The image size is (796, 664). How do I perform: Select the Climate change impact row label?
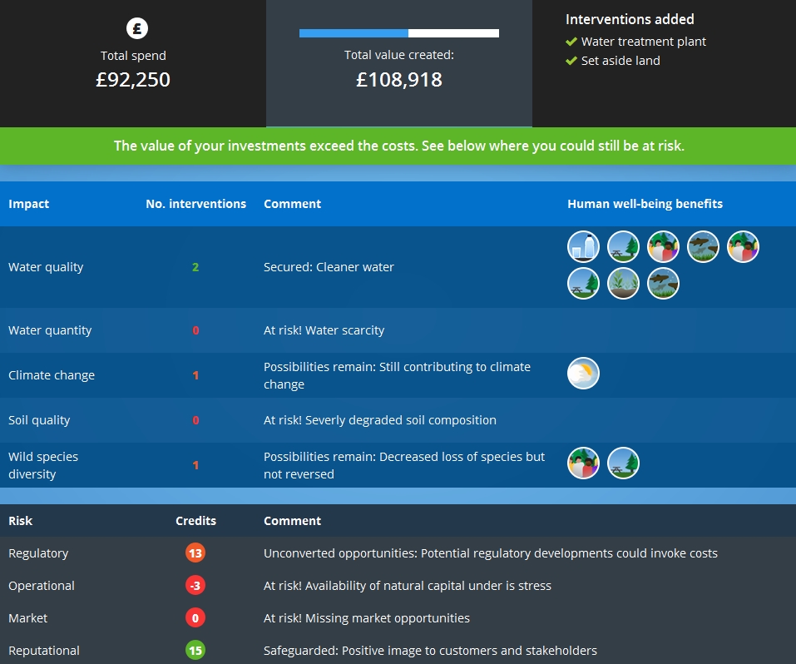52,375
